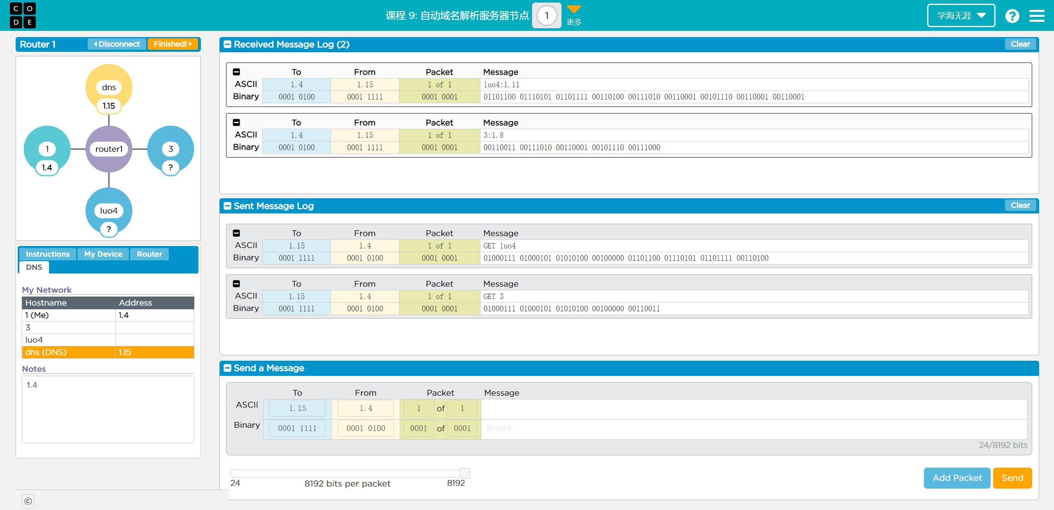This screenshot has height=510, width=1054.
Task: Click received message text 3:1.8
Action: [x=493, y=135]
